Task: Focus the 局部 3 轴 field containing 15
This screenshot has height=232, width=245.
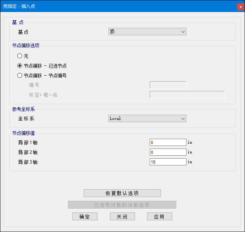Action: [168, 162]
